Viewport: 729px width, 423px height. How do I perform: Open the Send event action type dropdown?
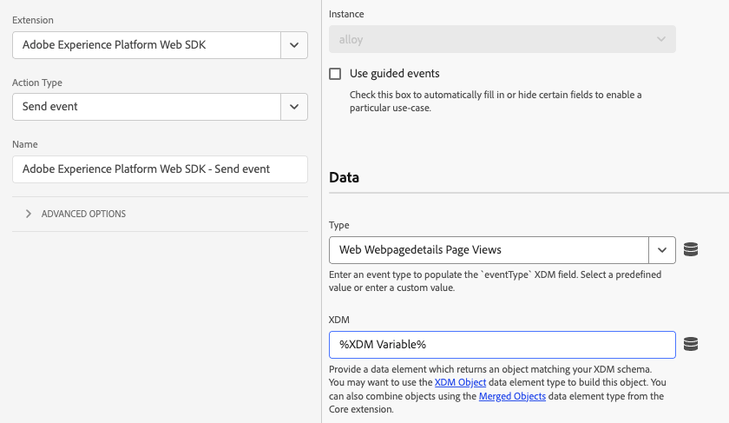pos(148,107)
